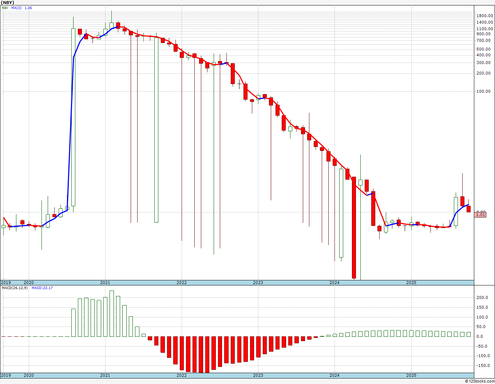Select the "150.0" MACD axis label
Image resolution: width=495 pixels, height=384 pixels.
pos(483,308)
